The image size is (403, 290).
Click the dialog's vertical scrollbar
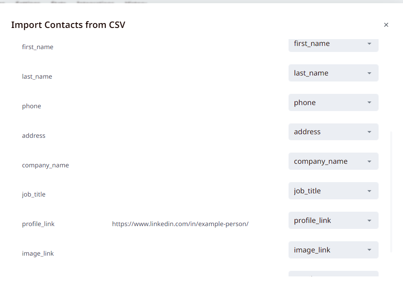tap(391, 192)
